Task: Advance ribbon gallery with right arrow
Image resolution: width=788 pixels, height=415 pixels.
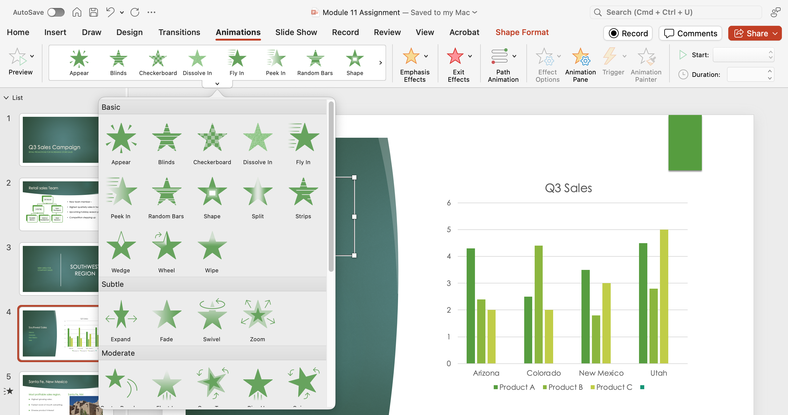Action: [x=381, y=63]
